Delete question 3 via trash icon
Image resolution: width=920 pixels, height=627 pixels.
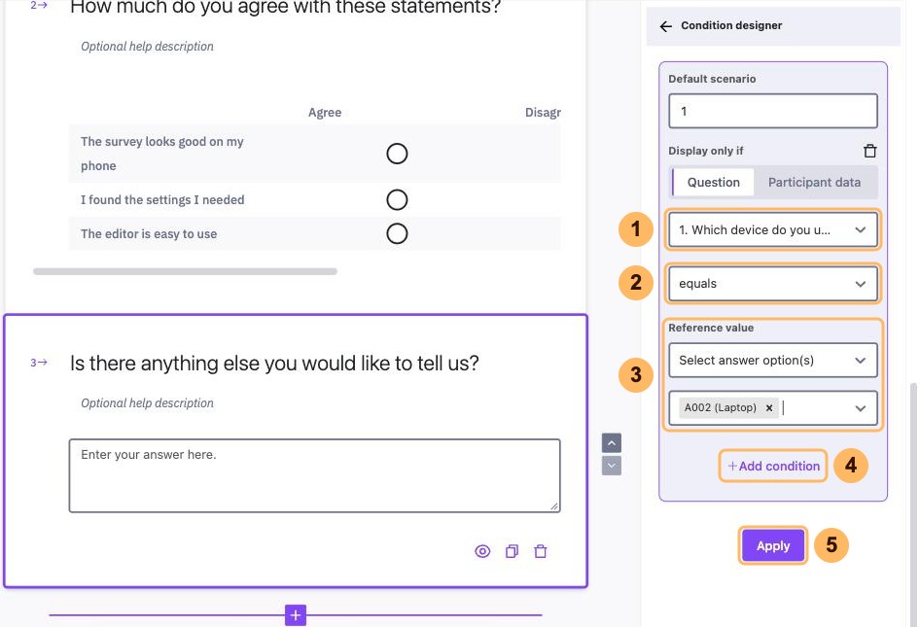(x=541, y=551)
